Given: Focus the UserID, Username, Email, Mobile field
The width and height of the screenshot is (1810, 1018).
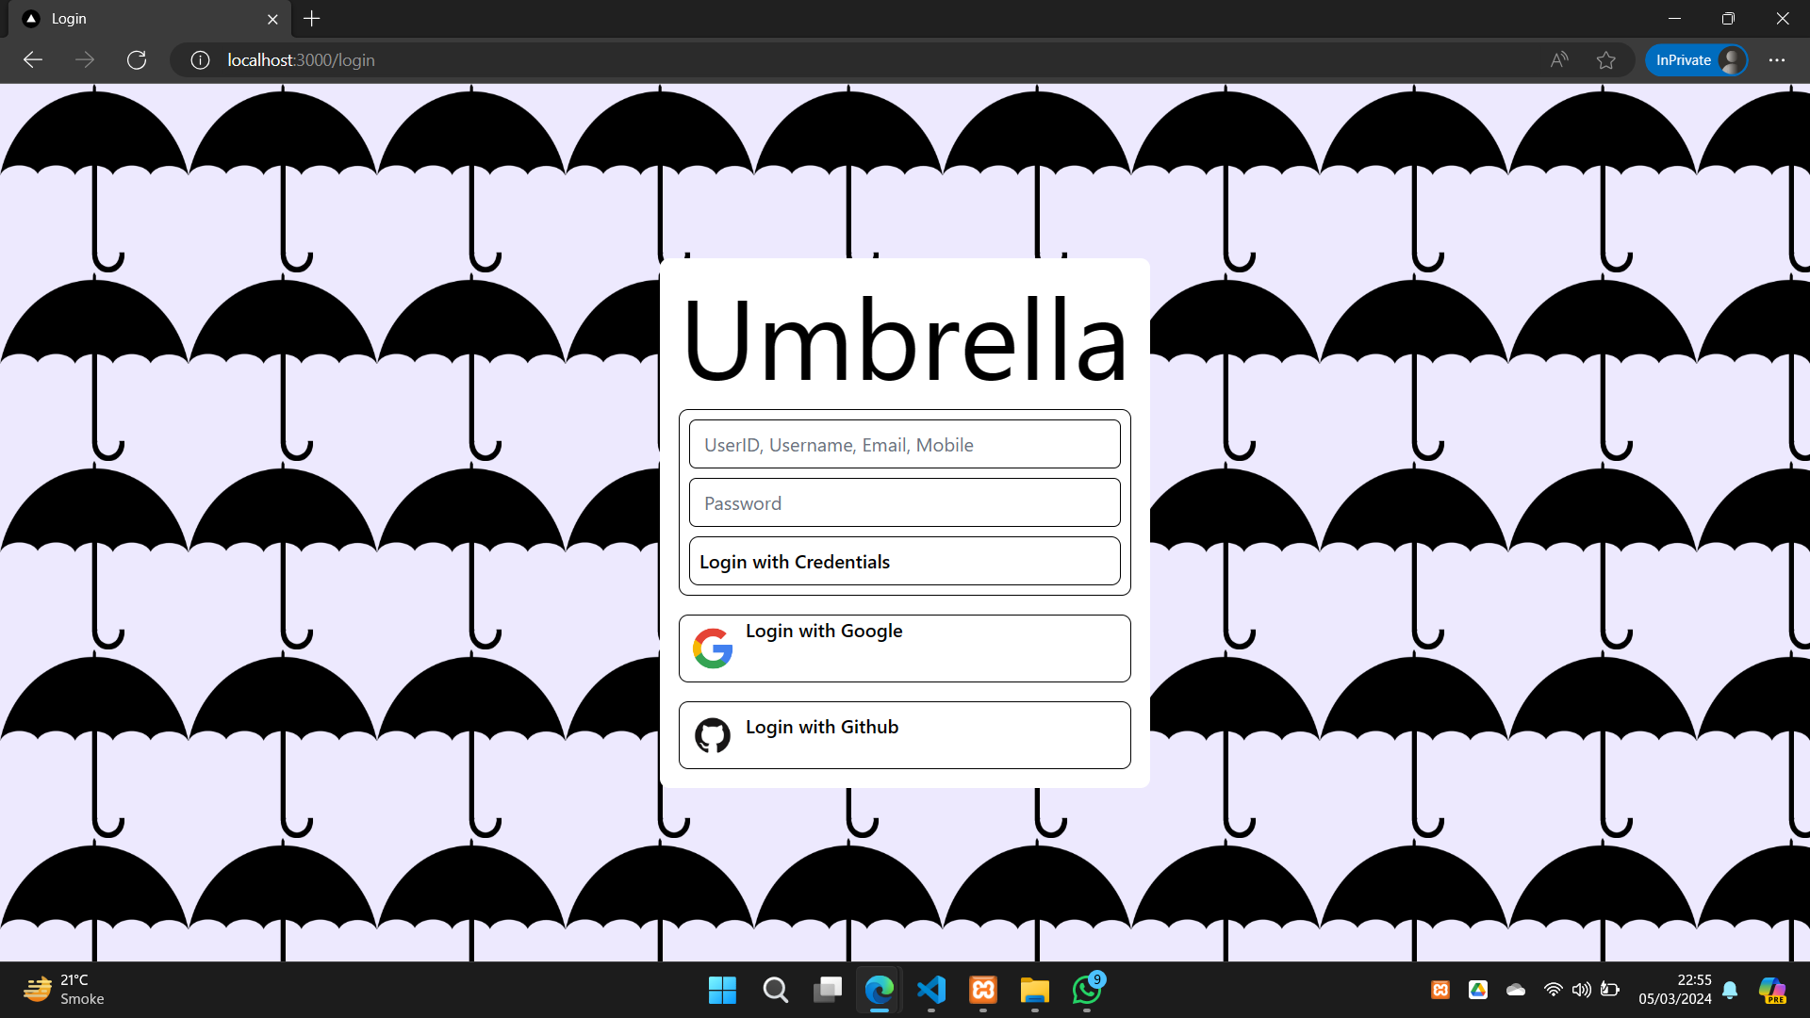Looking at the screenshot, I should 904,445.
